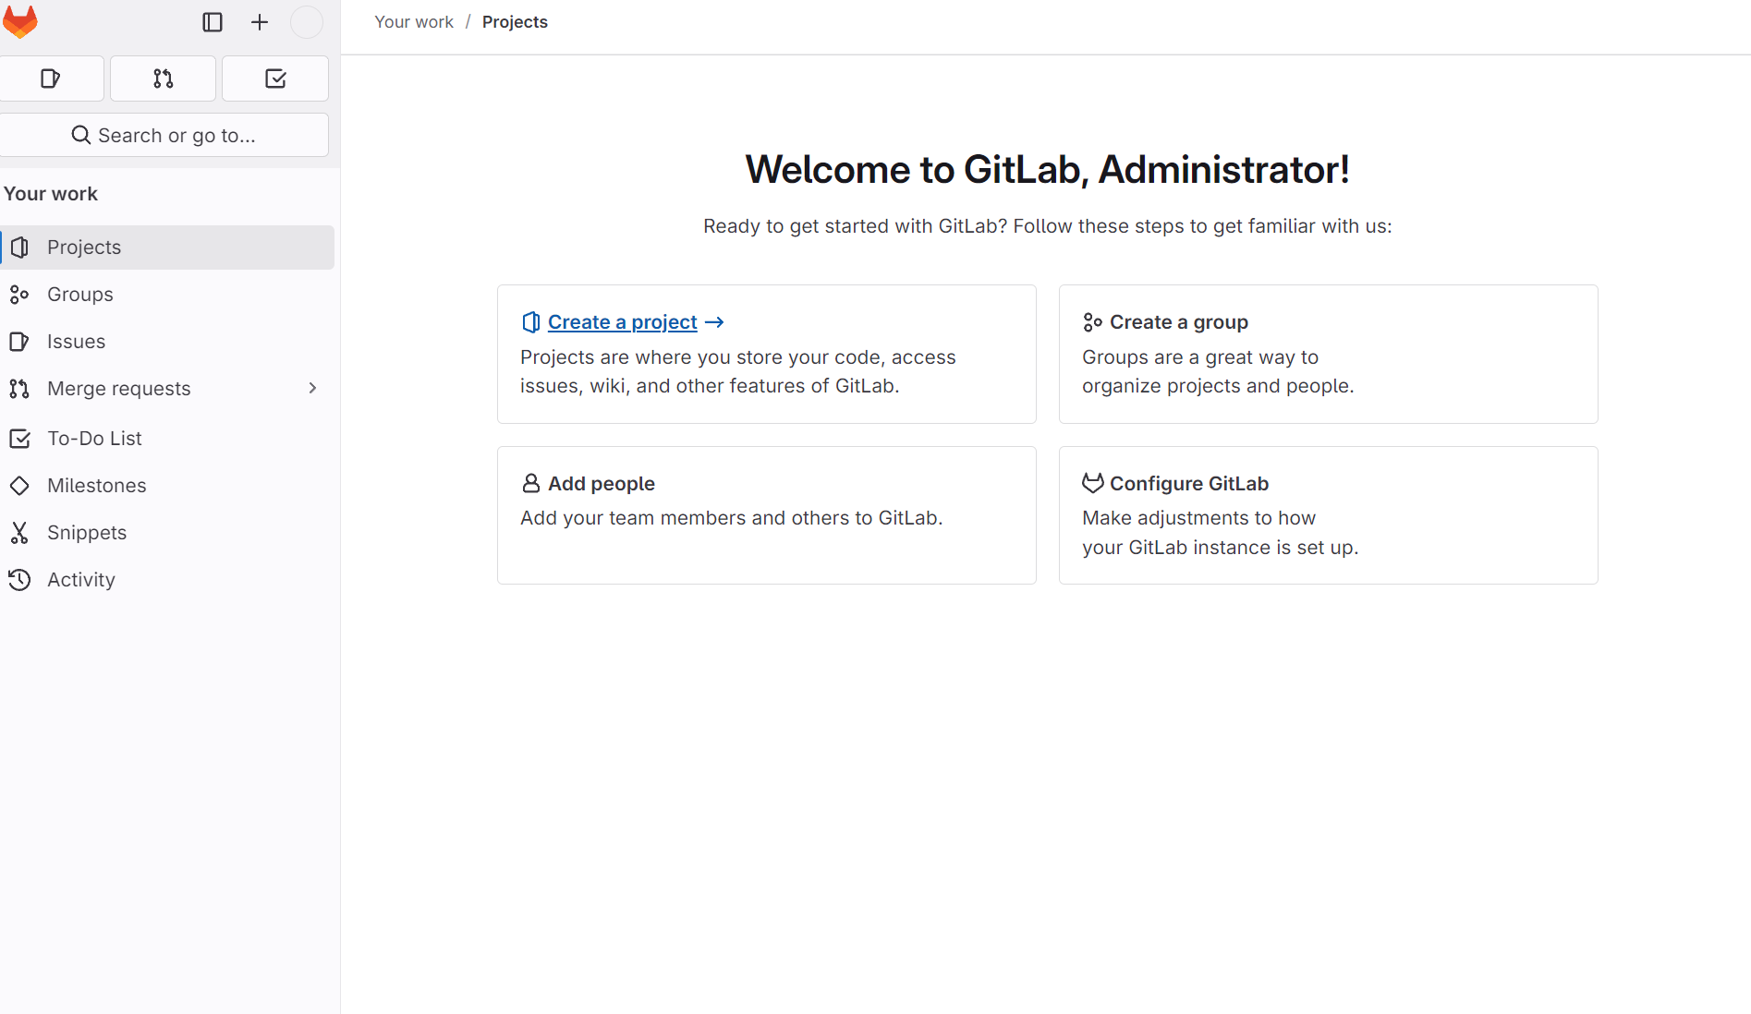Open the plus create-new menu
The height and width of the screenshot is (1014, 1751).
(x=260, y=22)
